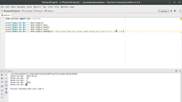Toggle soft wraps in console output
This screenshot has height=102, width=182.
click(6, 82)
